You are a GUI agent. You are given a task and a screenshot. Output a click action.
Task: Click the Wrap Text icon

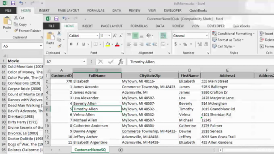(x=163, y=36)
